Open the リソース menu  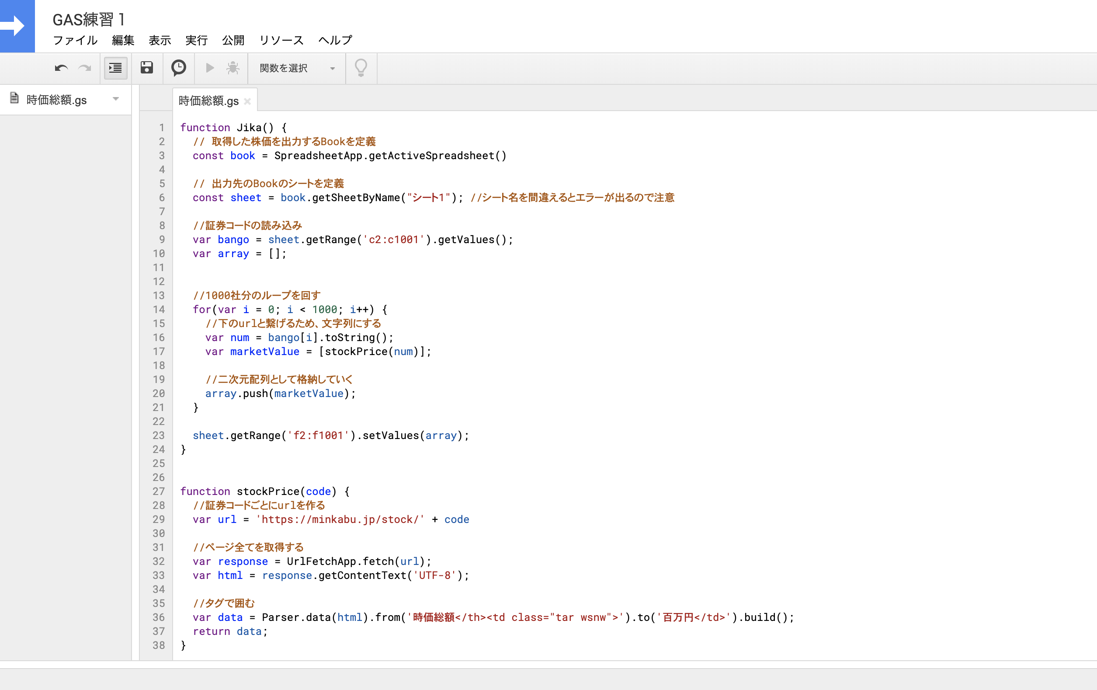coord(281,40)
